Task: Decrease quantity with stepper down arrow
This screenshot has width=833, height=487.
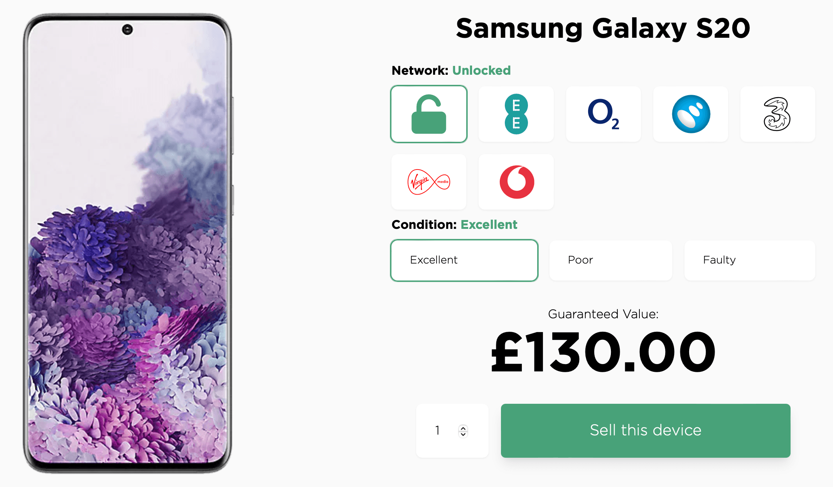Action: pyautogui.click(x=463, y=434)
